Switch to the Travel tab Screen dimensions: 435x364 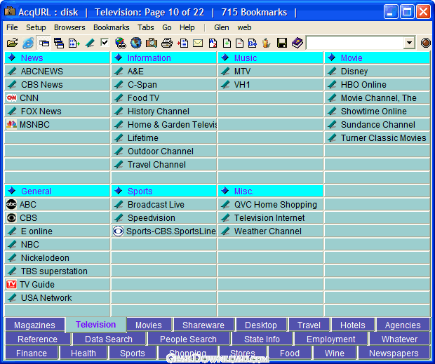pos(309,325)
